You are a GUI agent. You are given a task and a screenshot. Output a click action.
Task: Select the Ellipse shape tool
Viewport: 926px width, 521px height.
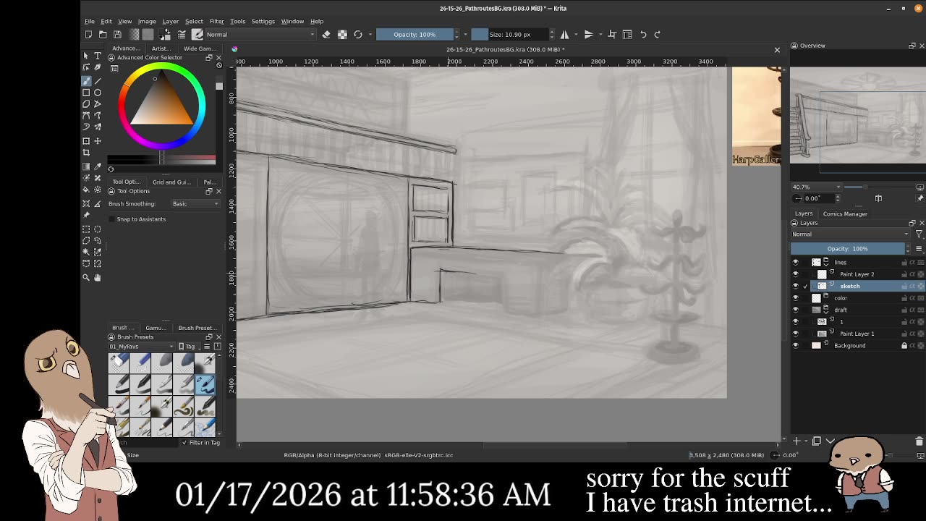tap(98, 93)
